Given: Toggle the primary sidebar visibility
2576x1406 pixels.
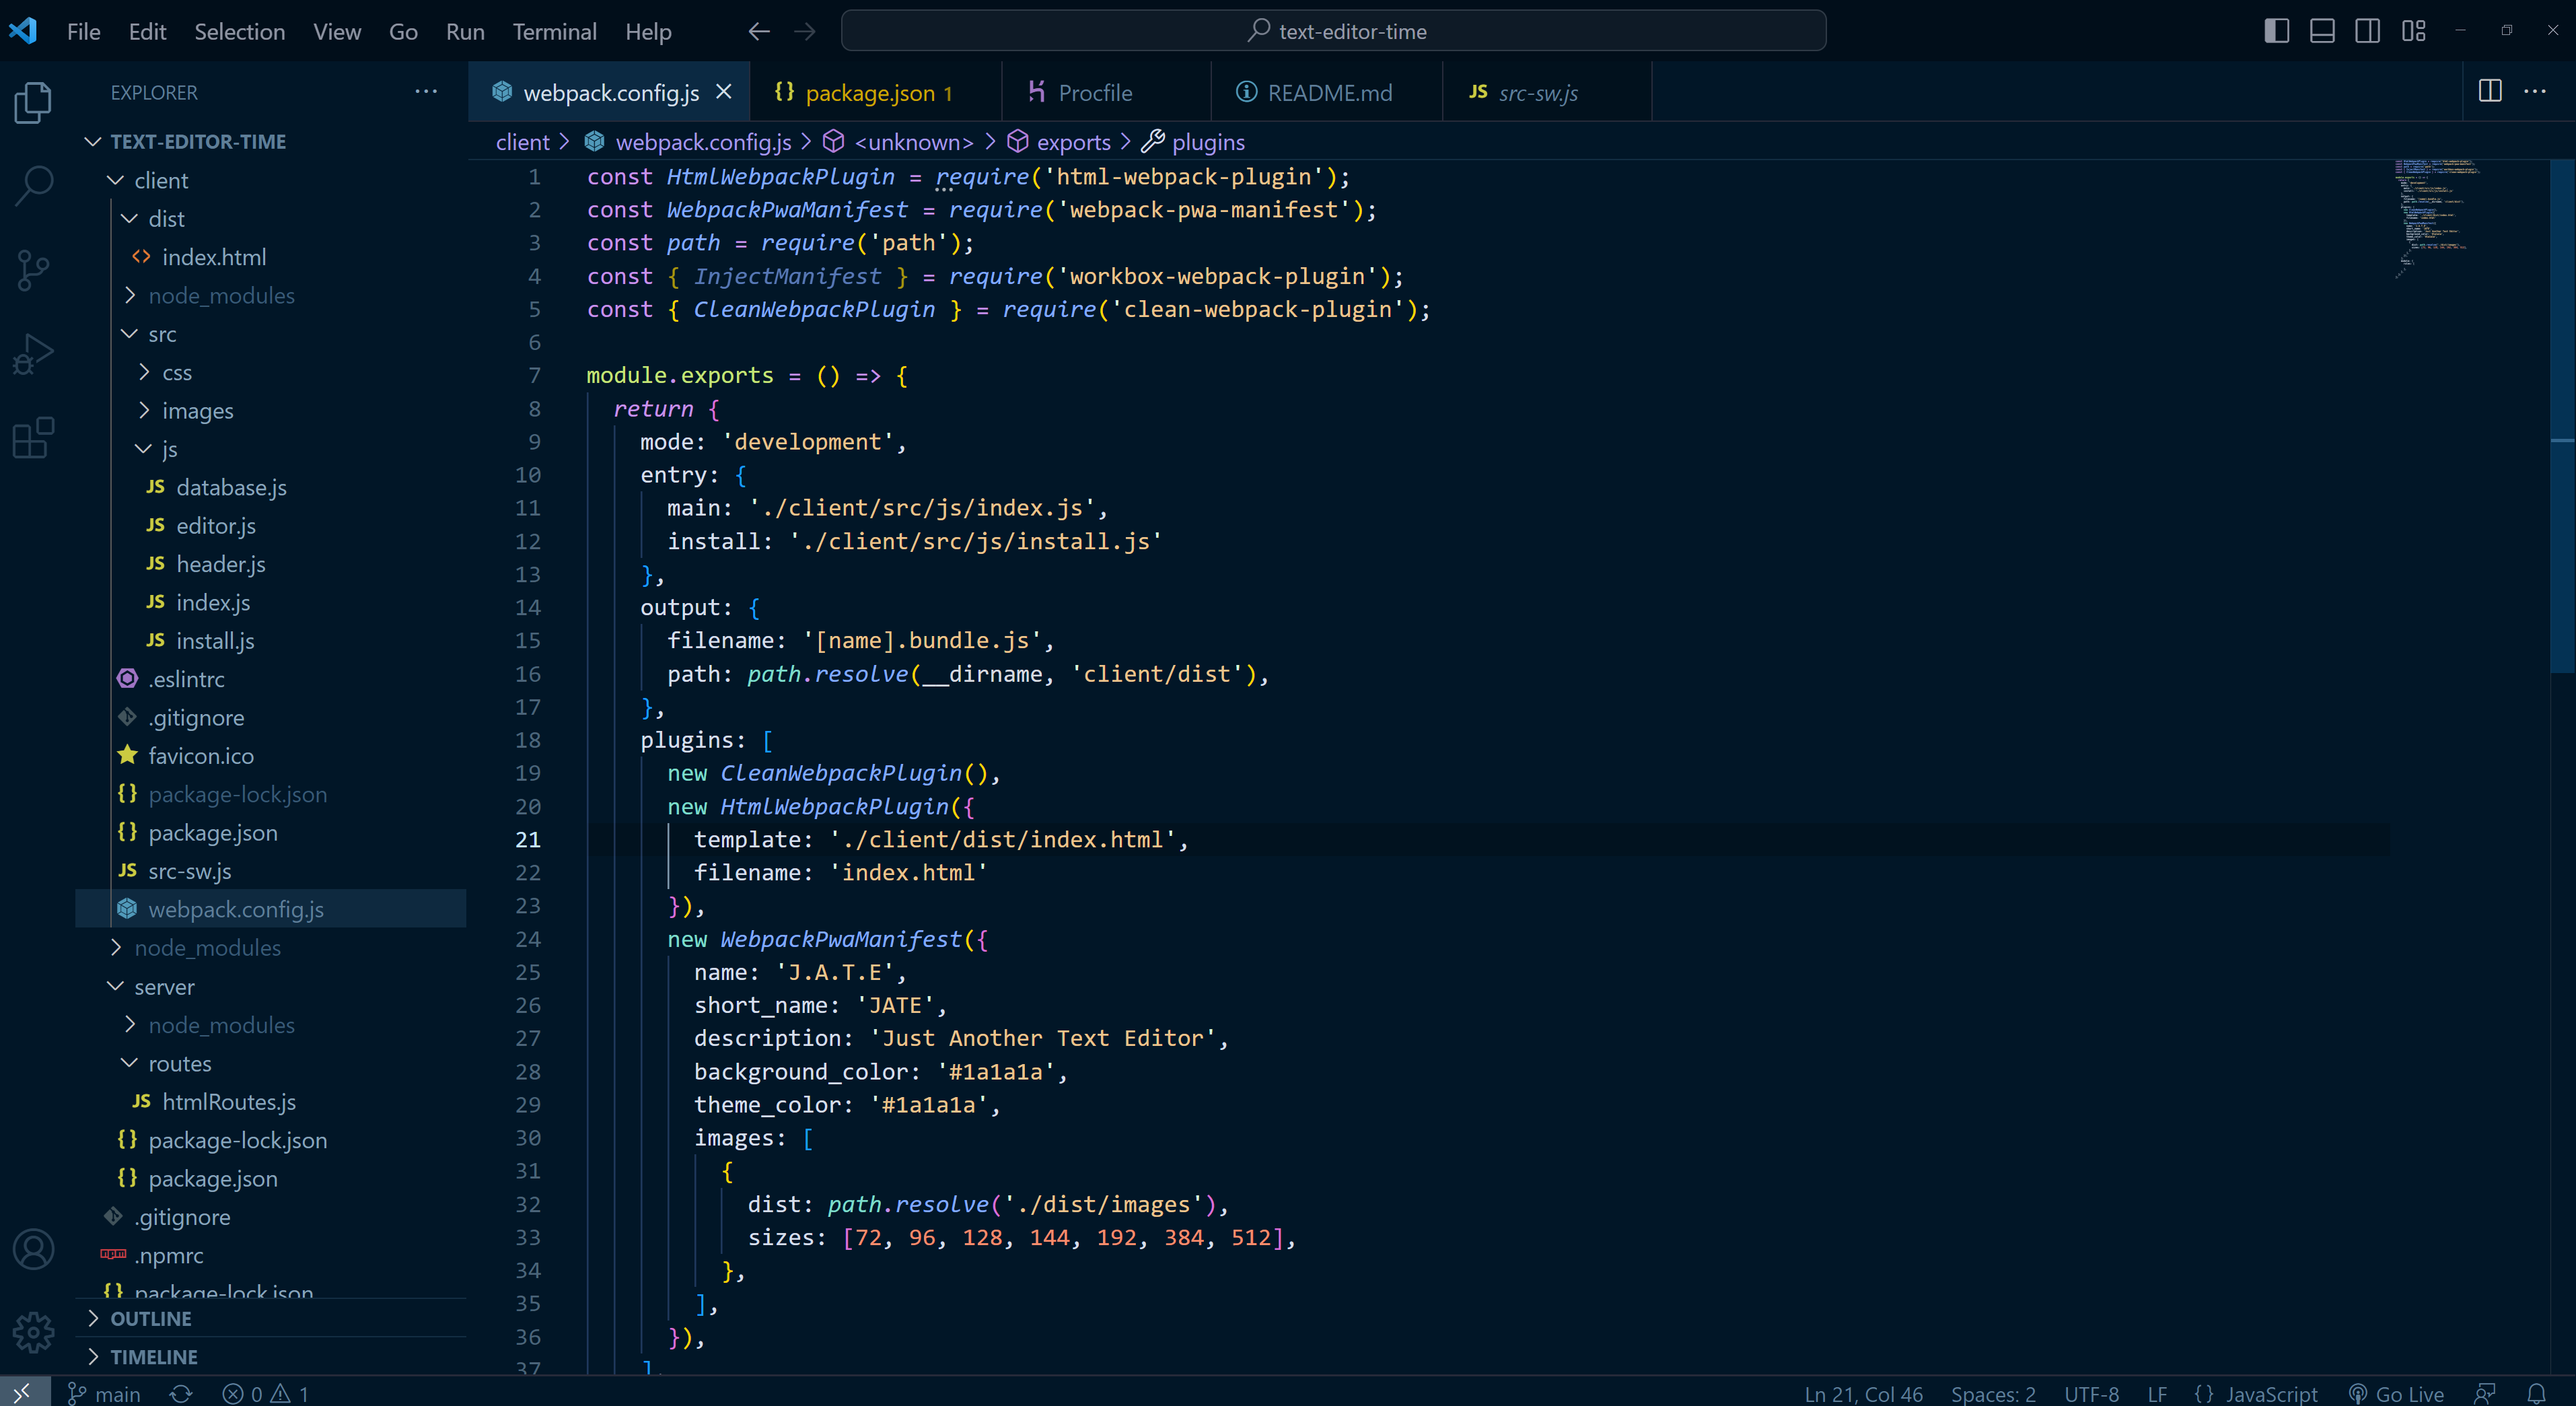Looking at the screenshot, I should tap(2276, 31).
